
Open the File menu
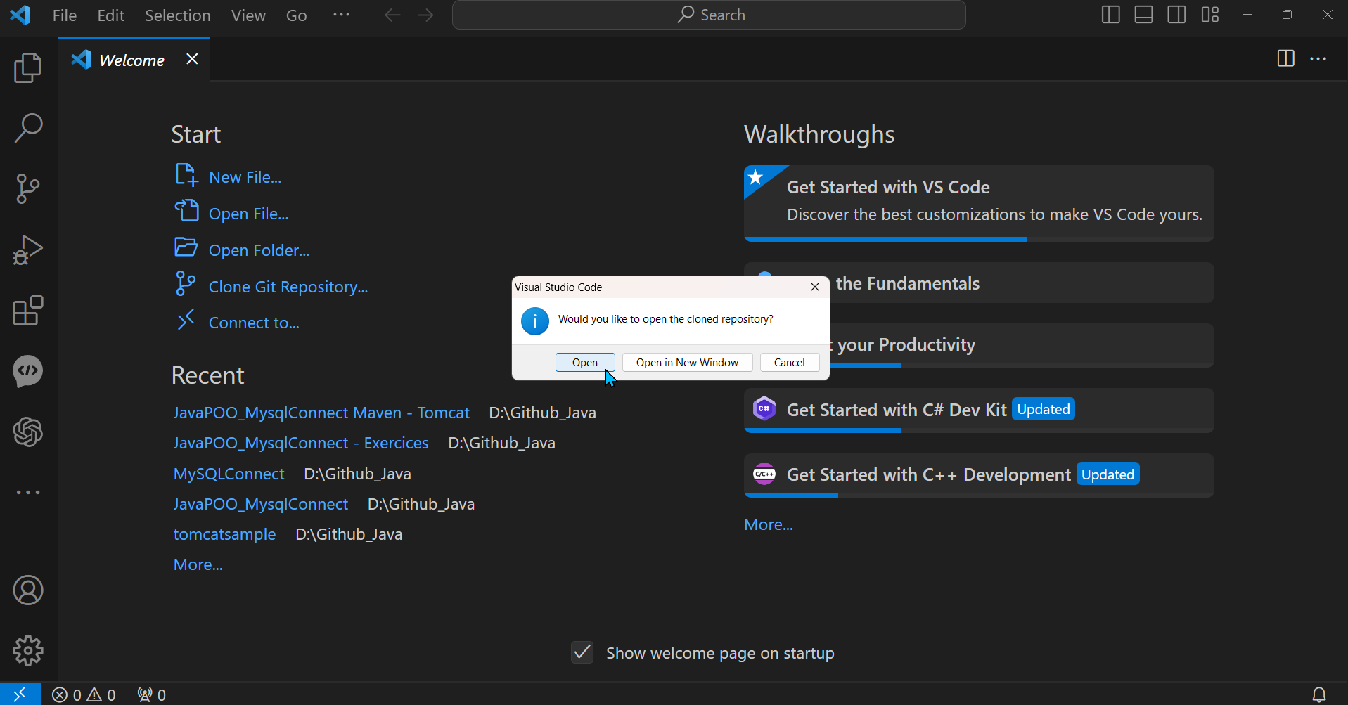point(64,15)
